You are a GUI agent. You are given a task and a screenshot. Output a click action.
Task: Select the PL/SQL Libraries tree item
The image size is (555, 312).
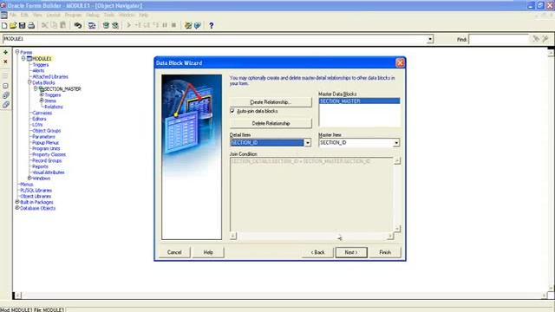[36, 191]
